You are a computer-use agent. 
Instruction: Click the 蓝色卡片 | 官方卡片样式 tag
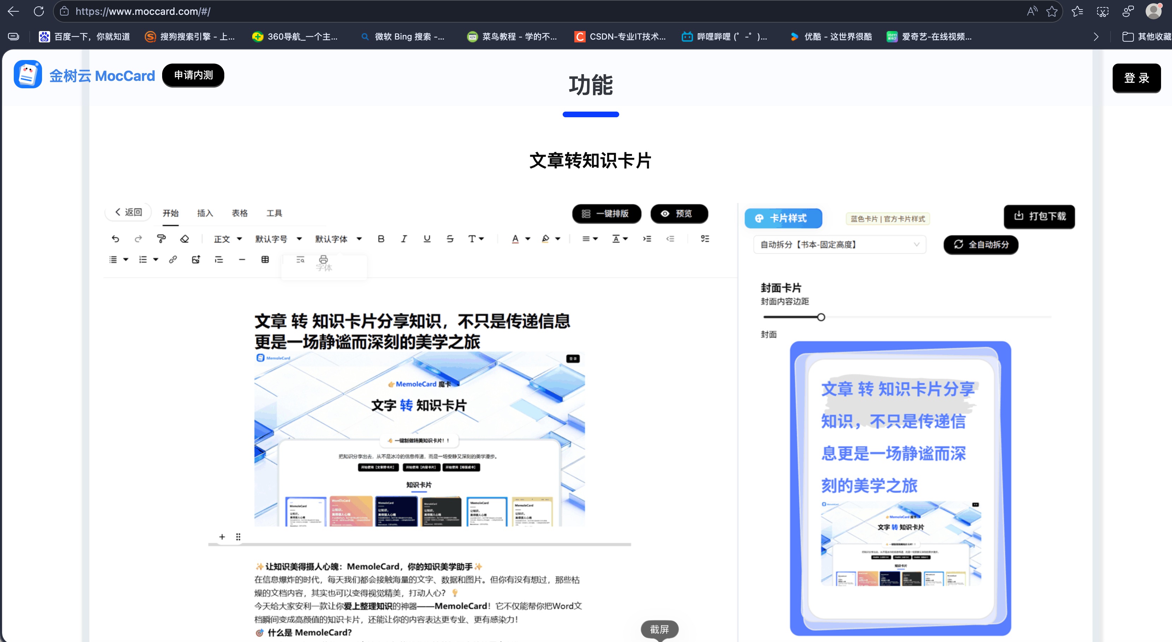(888, 219)
